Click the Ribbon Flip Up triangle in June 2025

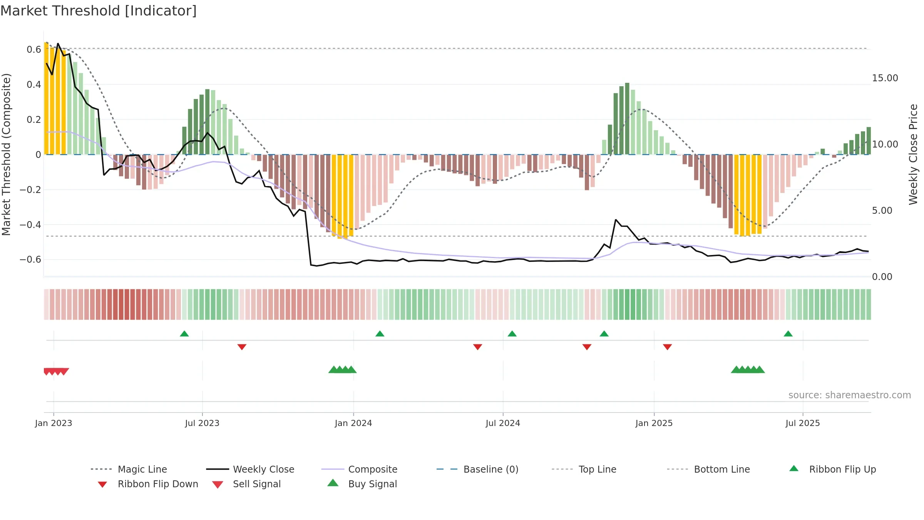pos(788,334)
